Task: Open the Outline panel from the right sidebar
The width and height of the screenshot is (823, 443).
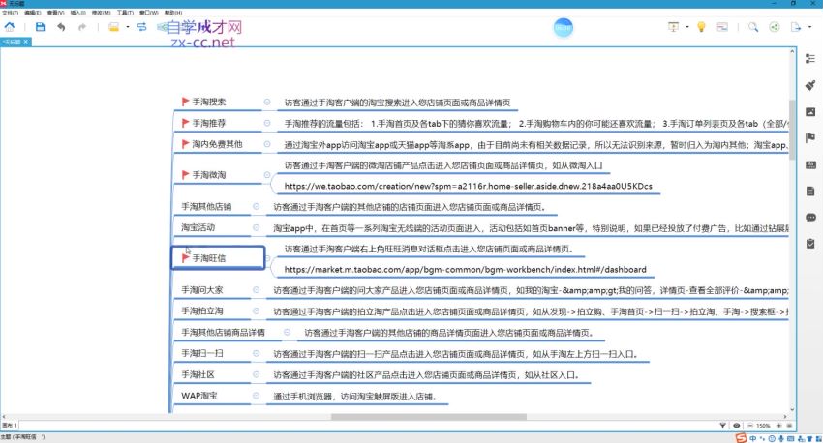Action: pyautogui.click(x=810, y=59)
